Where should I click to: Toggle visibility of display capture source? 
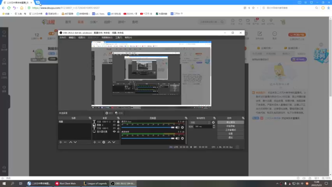point(114,132)
